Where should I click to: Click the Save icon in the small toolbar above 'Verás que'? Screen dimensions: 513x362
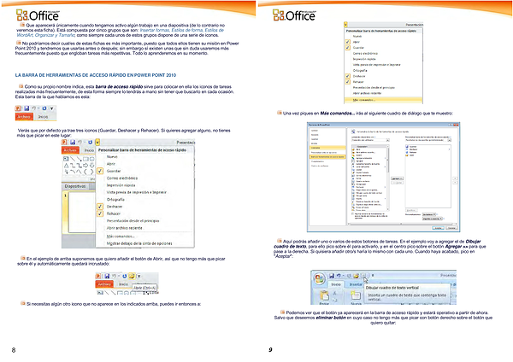point(27,108)
